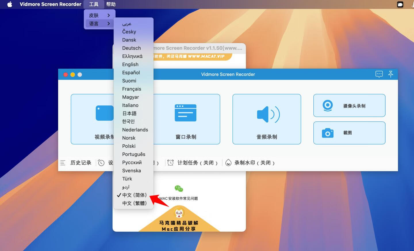Select Suomi language
This screenshot has height=251, width=414.
click(x=133, y=81)
